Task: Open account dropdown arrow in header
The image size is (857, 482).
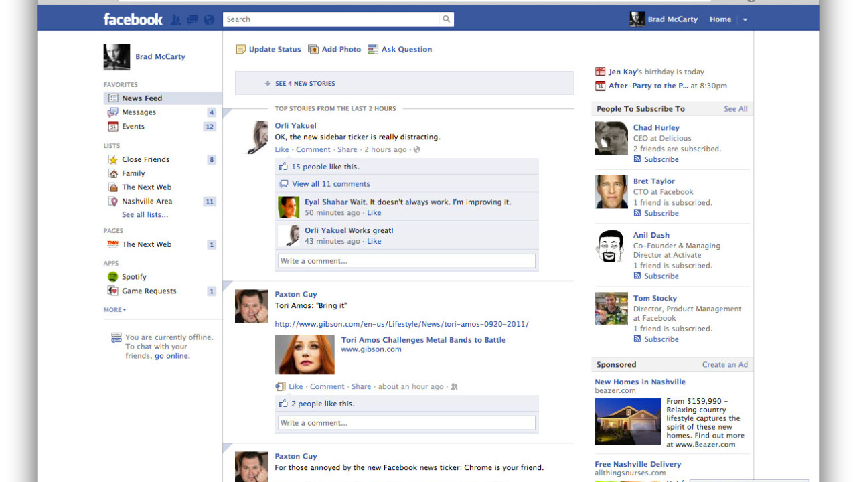Action: click(x=745, y=20)
